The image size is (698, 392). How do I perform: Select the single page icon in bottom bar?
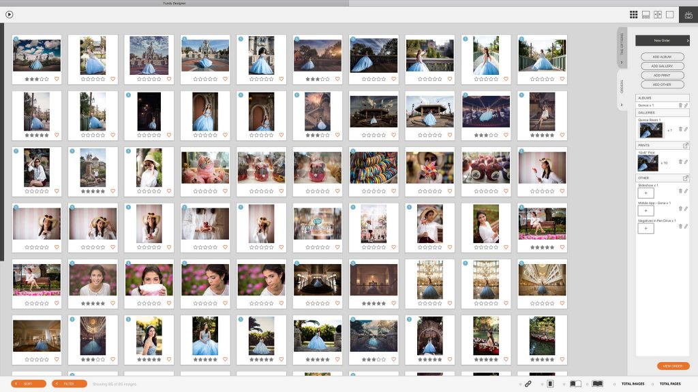550,384
